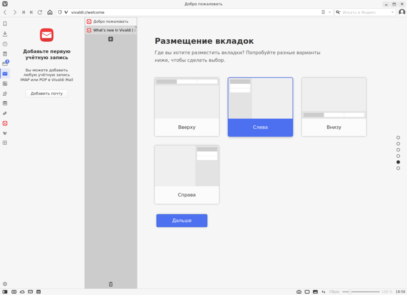Open the profile avatar icon
Screen dimensions: 407x295
click(x=402, y=12)
